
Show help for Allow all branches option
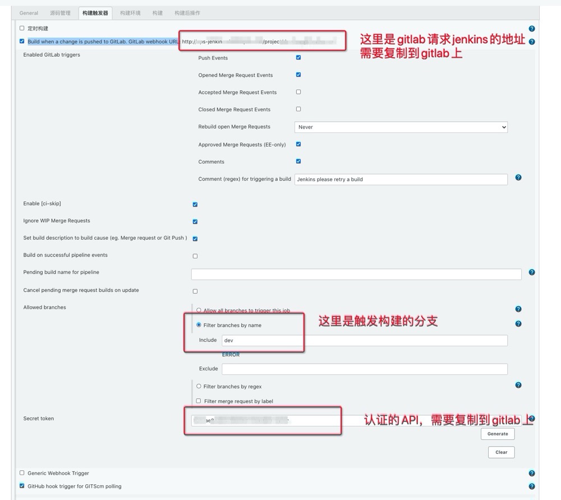point(518,309)
